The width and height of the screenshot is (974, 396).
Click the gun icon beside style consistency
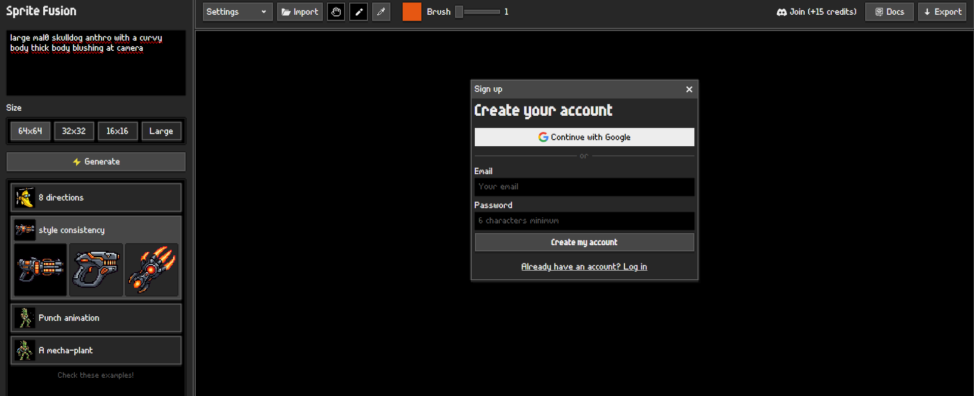(24, 230)
